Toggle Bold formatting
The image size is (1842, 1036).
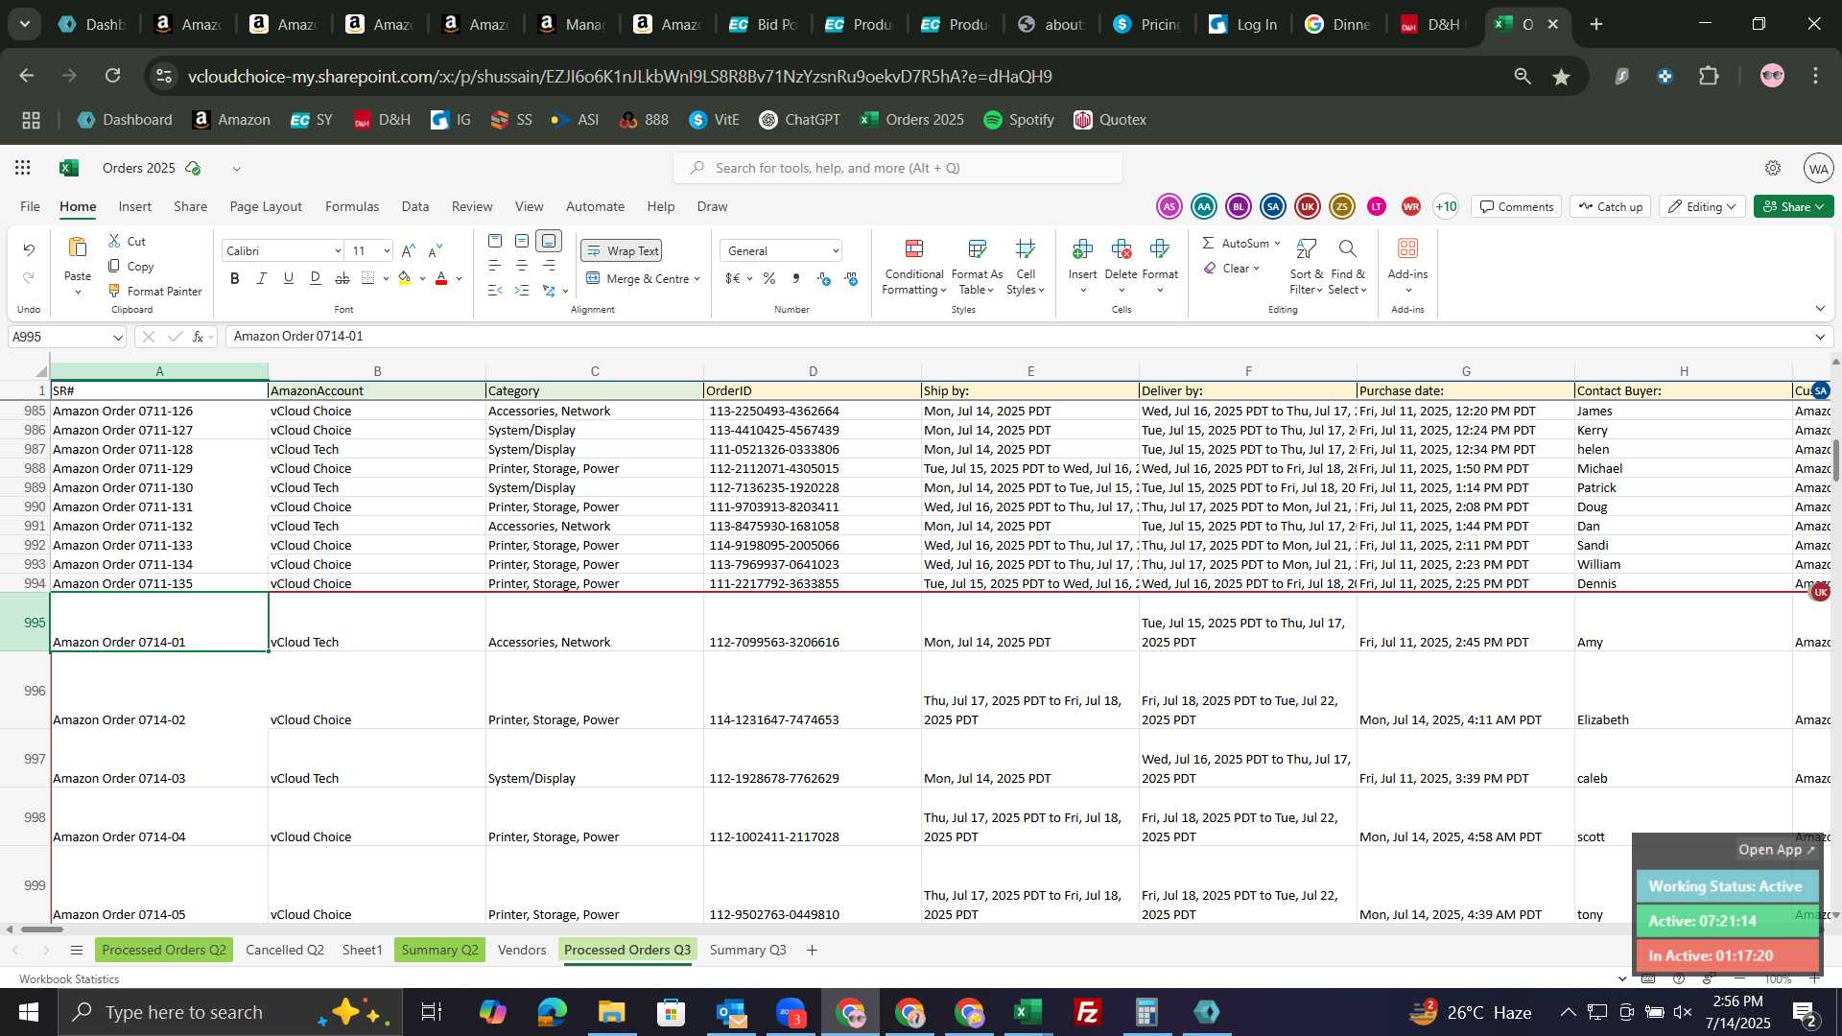click(x=235, y=278)
